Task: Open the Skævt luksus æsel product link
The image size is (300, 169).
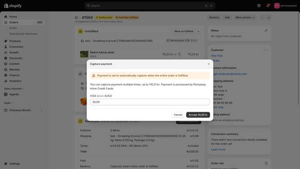Action: [x=102, y=52]
